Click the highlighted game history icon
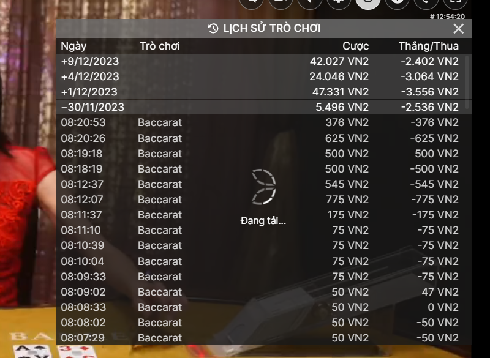 [x=368, y=2]
